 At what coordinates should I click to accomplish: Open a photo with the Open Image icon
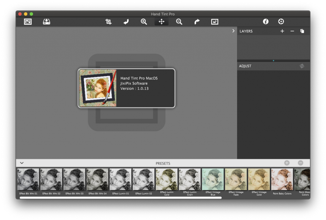click(x=28, y=22)
